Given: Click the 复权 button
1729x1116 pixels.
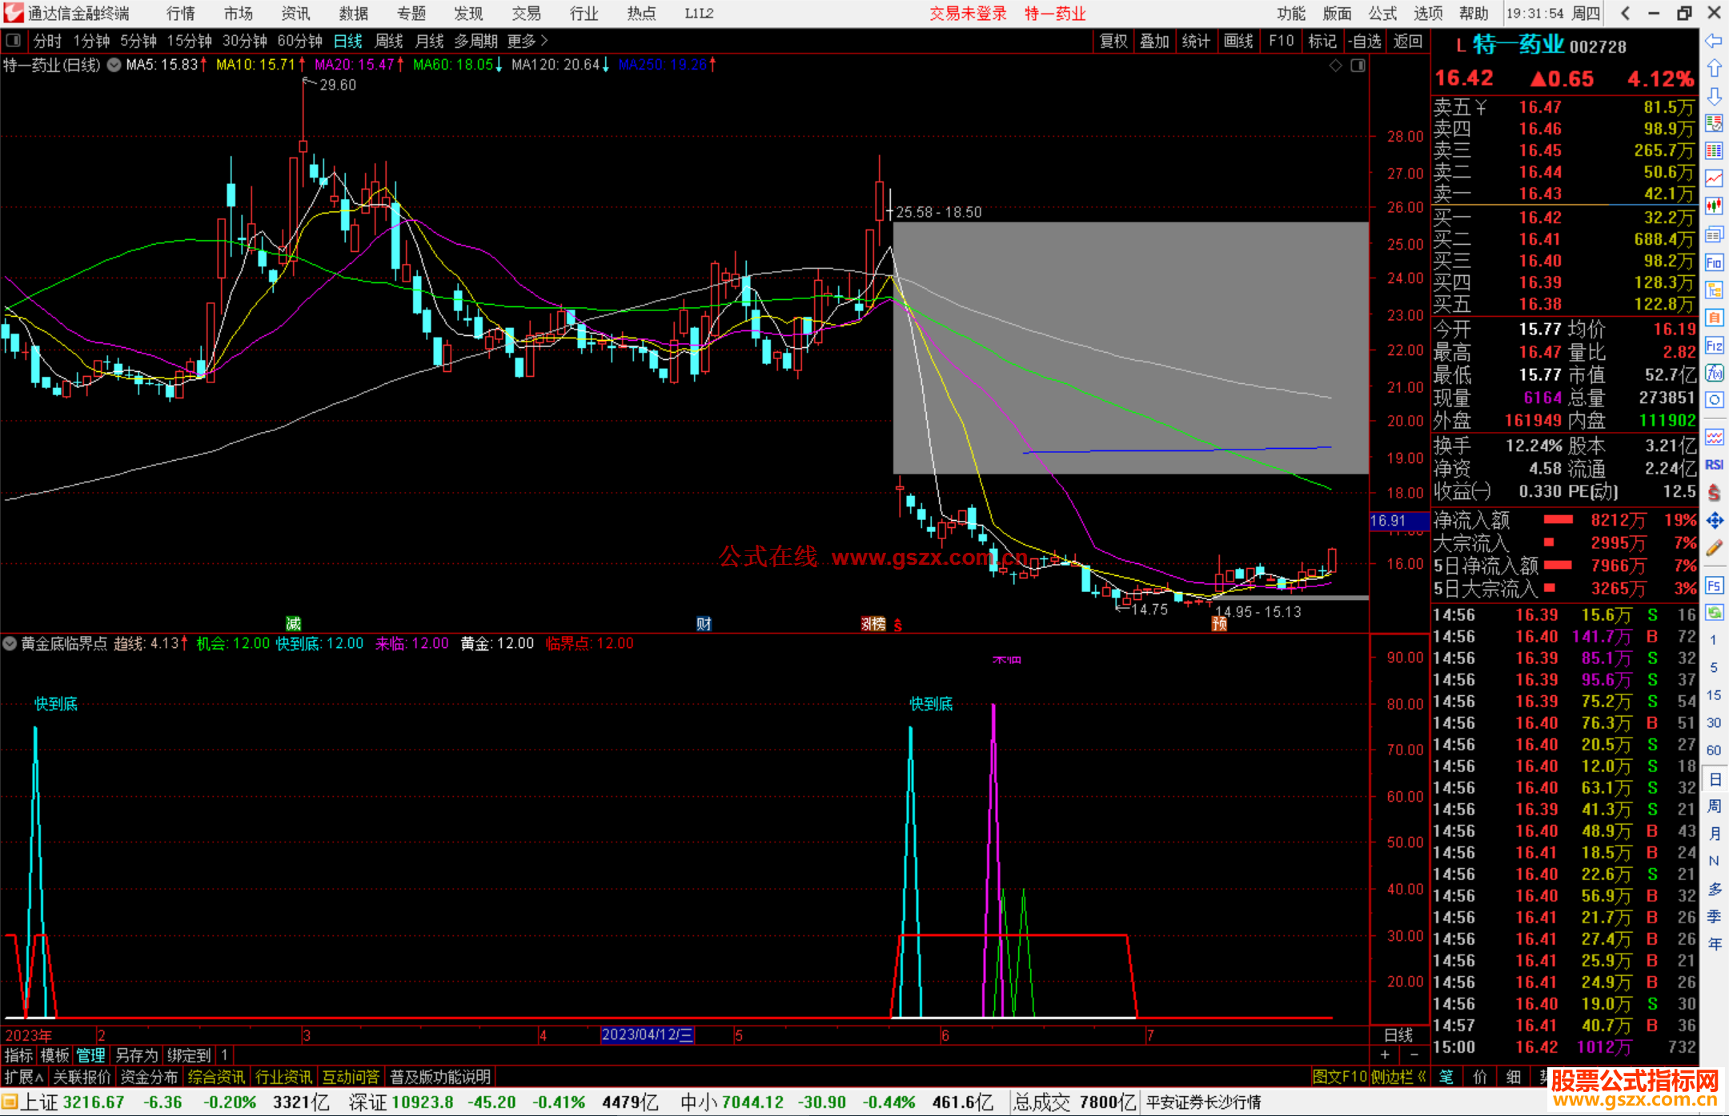Looking at the screenshot, I should coord(1113,41).
